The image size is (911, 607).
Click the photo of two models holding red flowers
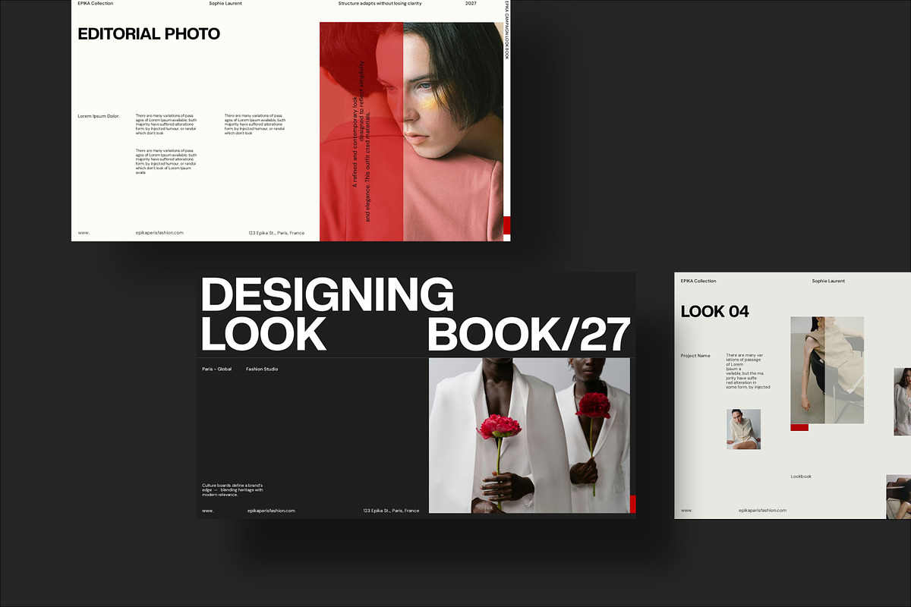pyautogui.click(x=529, y=436)
